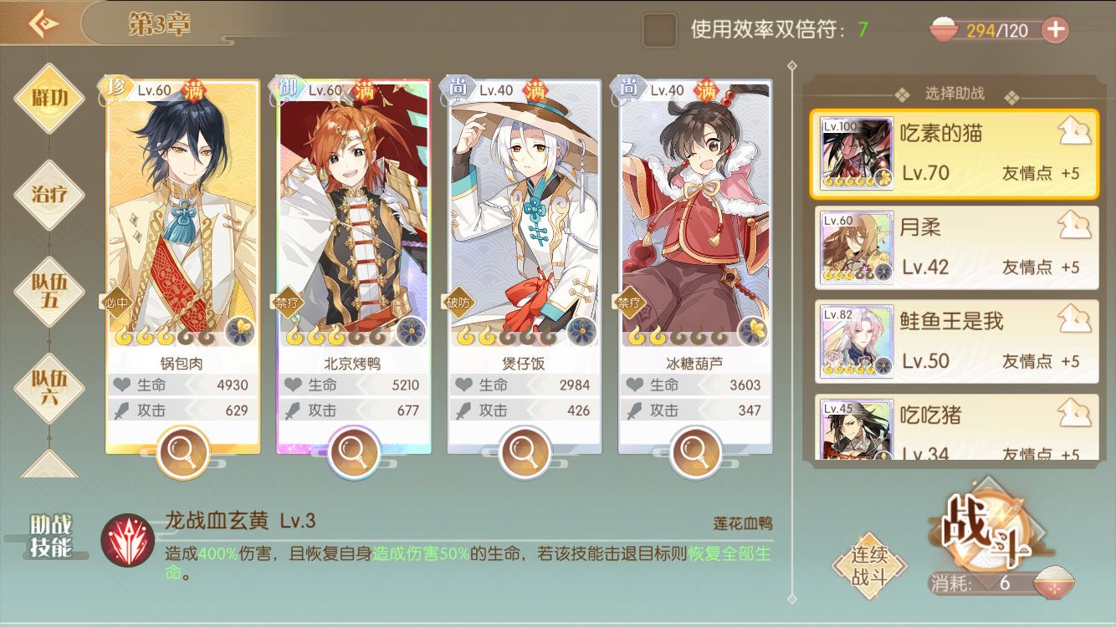Open 北京烤鸭 details via magnifier icon

[x=353, y=452]
